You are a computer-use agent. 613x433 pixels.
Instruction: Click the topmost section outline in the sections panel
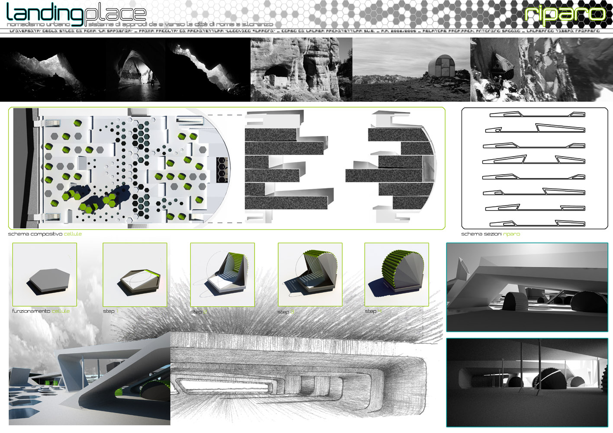pyautogui.click(x=537, y=115)
